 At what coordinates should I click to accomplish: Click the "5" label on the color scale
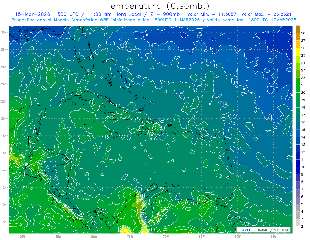coord(303,204)
